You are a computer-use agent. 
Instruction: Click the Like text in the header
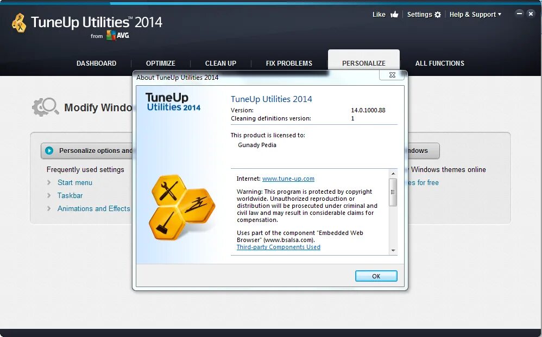379,15
